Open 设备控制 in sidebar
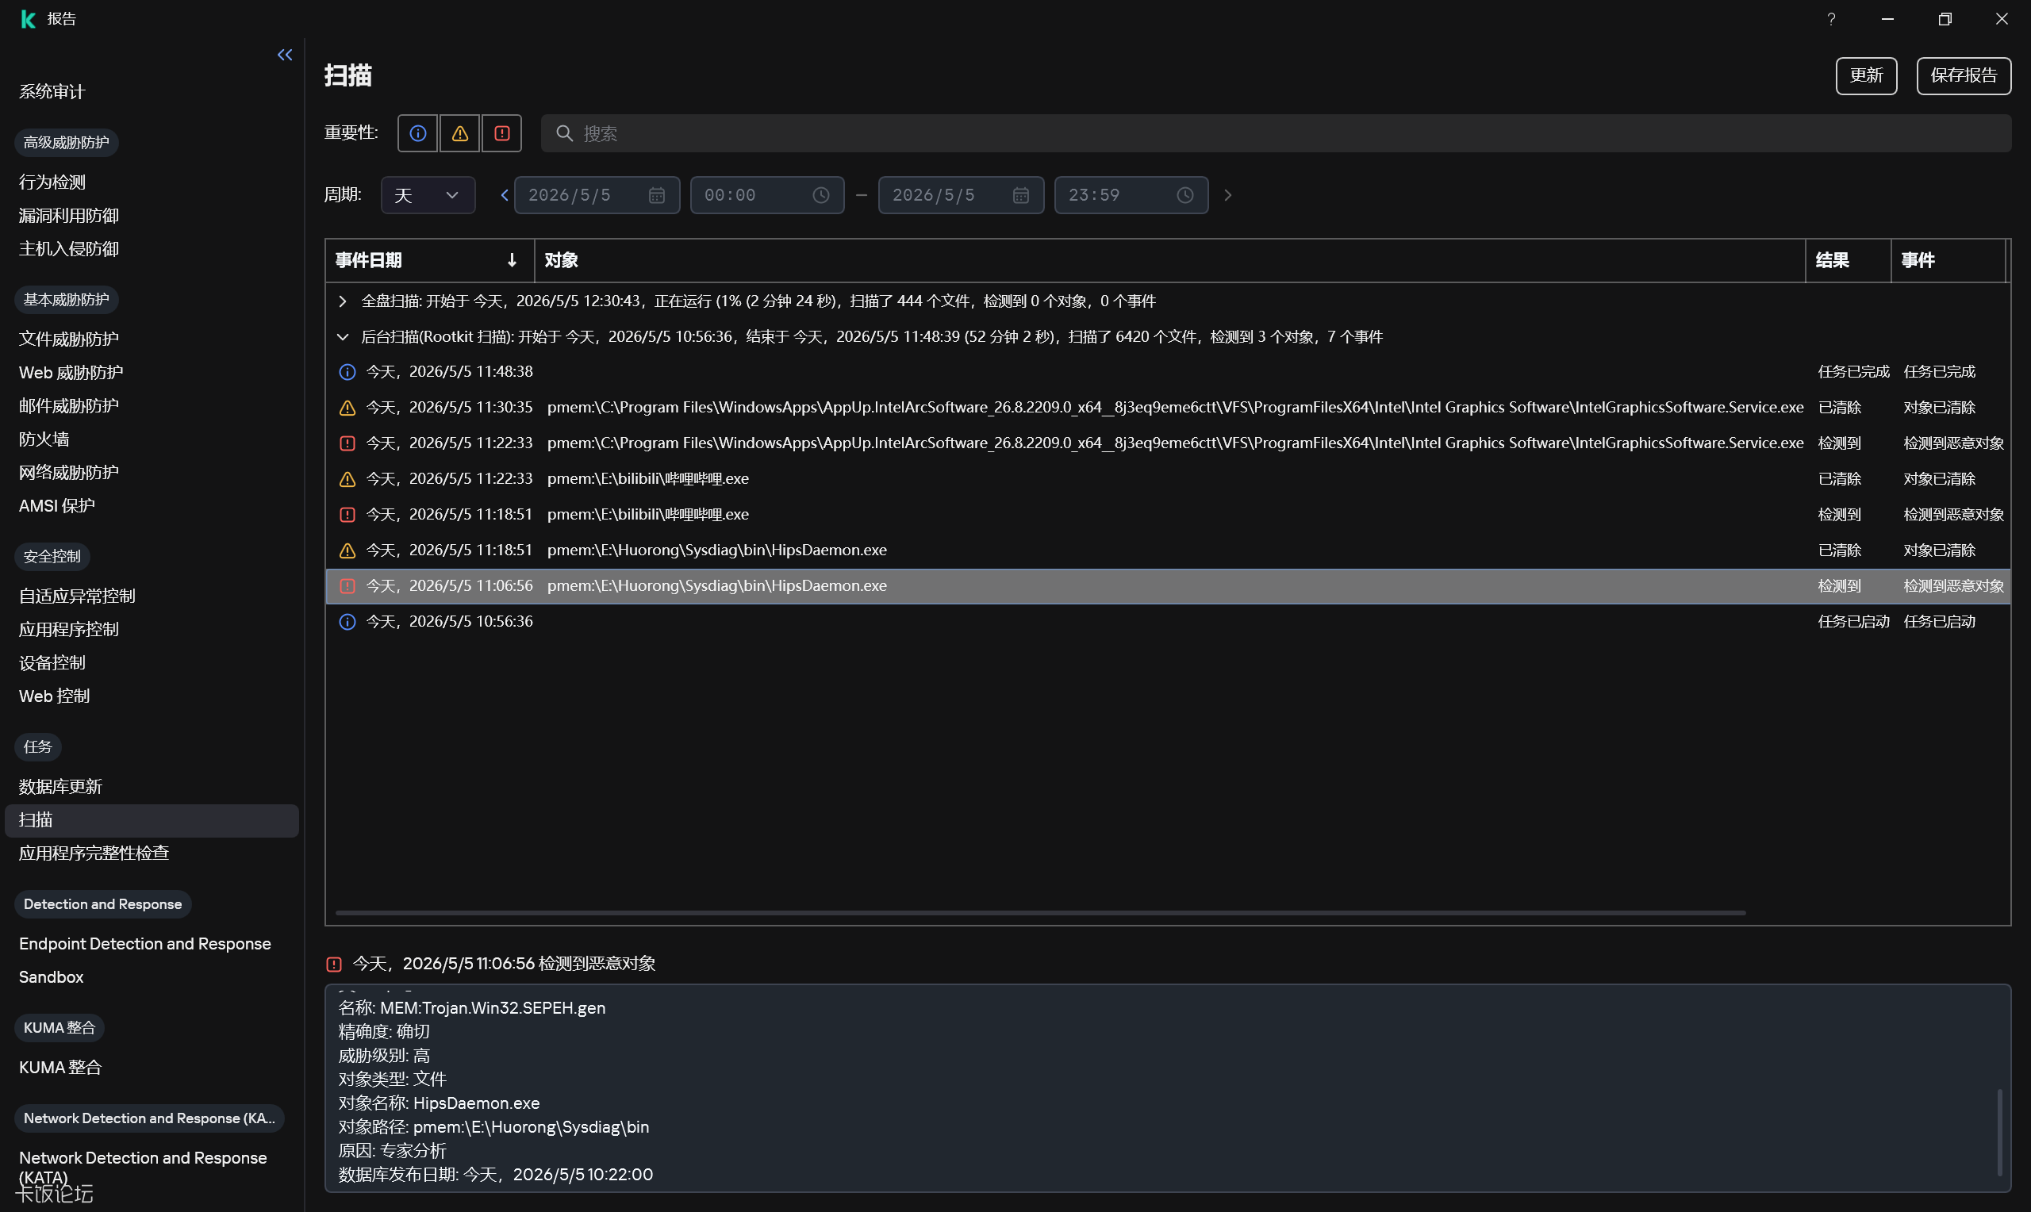Image resolution: width=2031 pixels, height=1212 pixels. 52,663
